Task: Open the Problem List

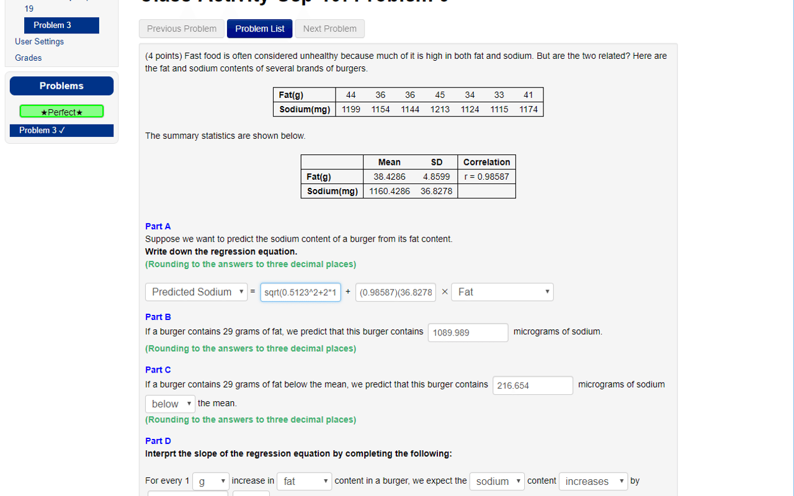Action: [260, 29]
